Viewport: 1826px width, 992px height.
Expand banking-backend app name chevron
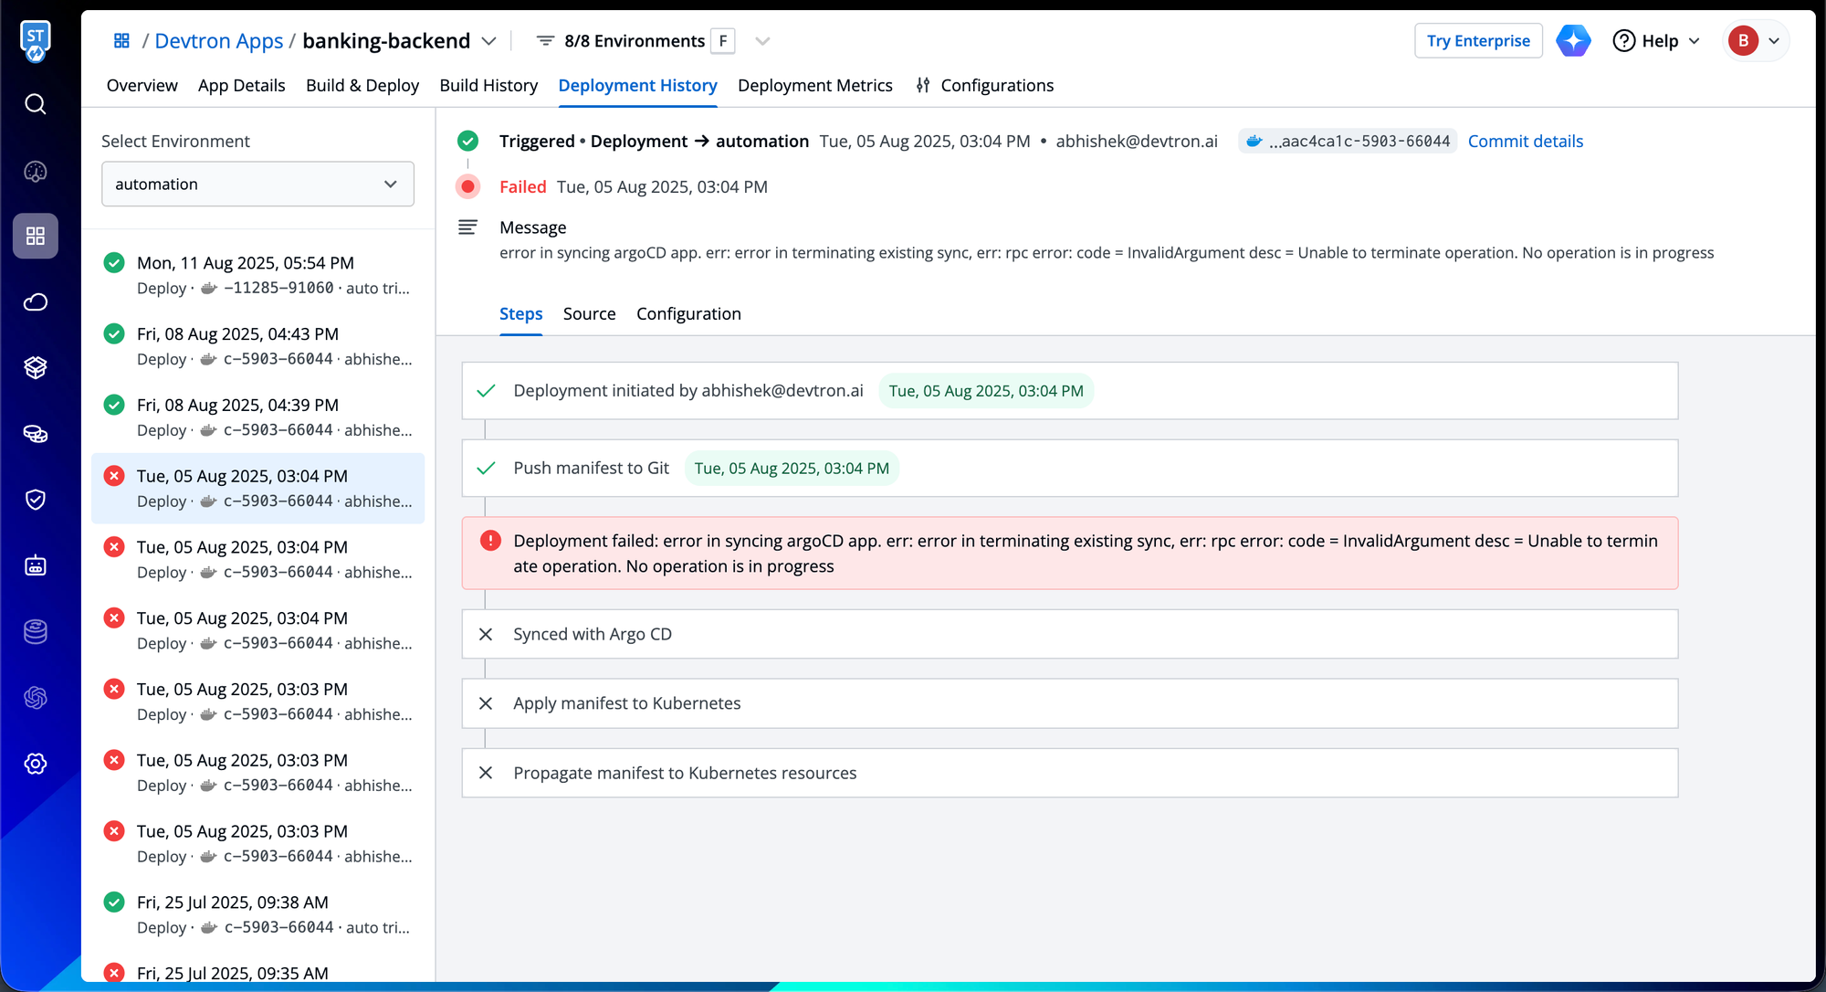[x=489, y=41]
